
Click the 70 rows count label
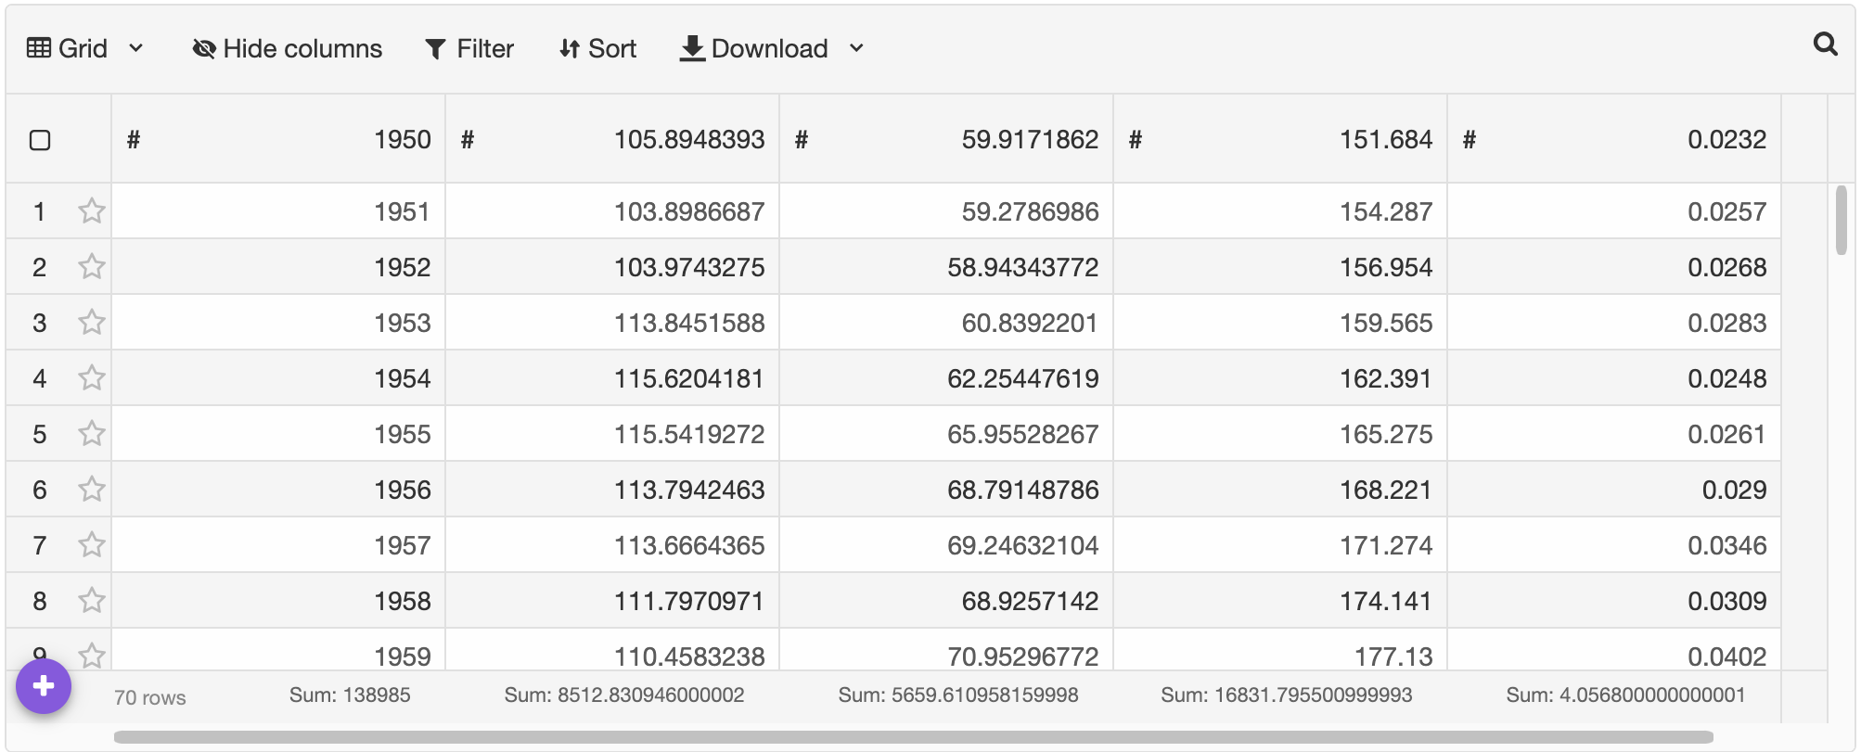click(150, 697)
